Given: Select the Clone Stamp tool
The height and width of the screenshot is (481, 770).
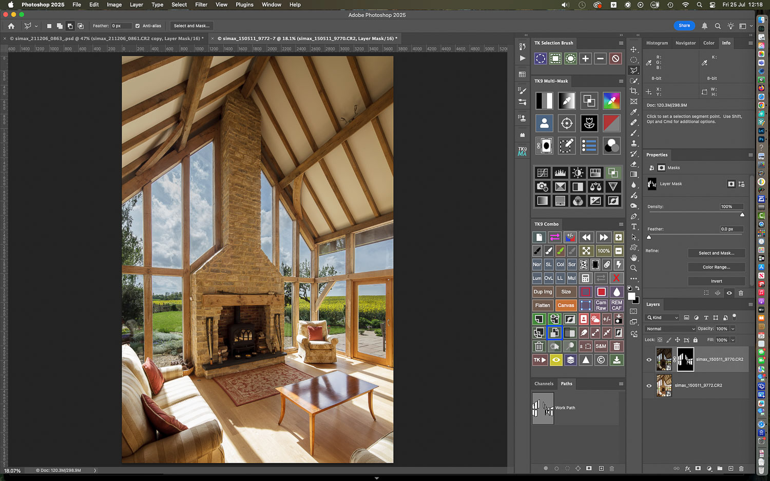Looking at the screenshot, I should (634, 143).
